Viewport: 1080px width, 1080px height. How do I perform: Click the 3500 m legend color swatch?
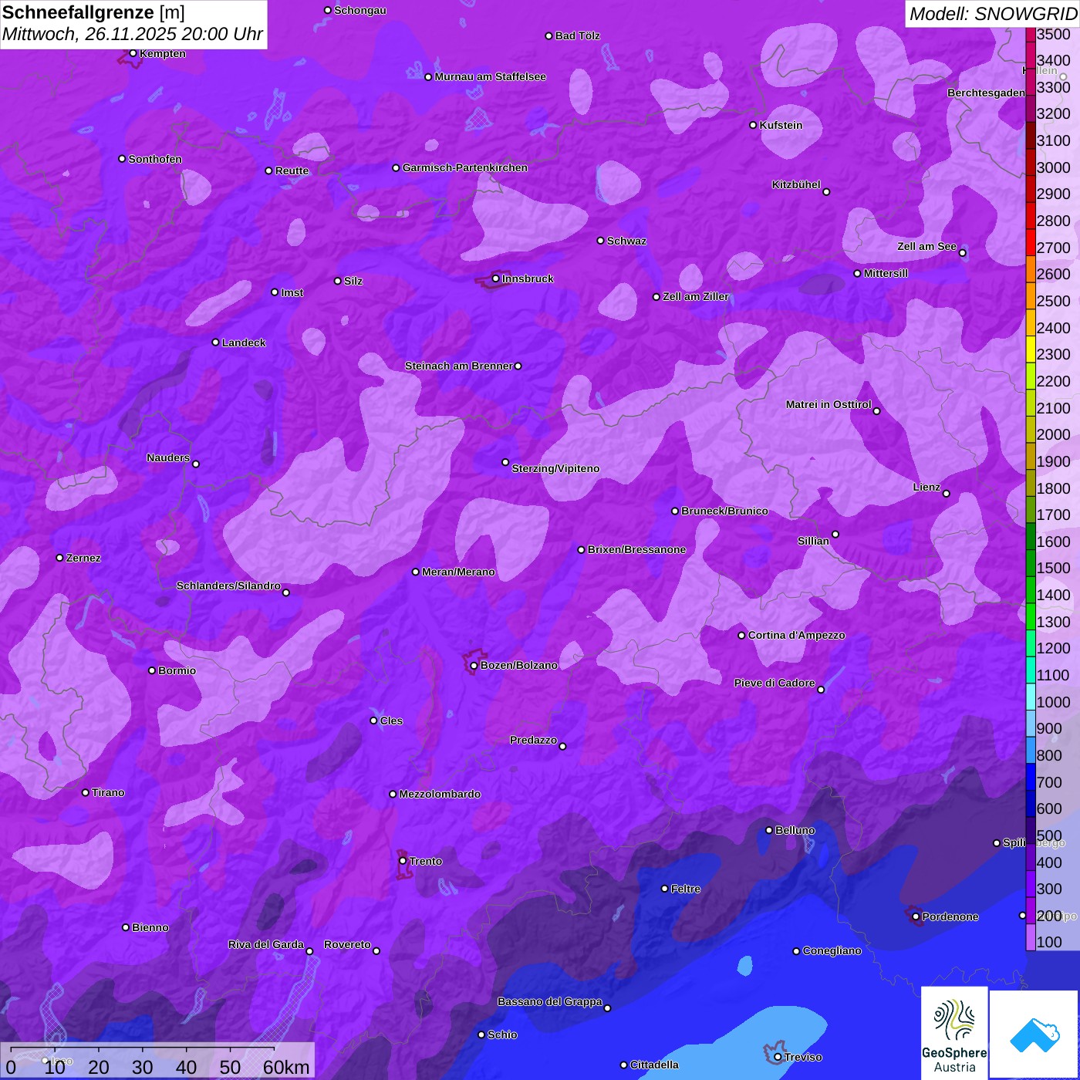tap(1031, 34)
